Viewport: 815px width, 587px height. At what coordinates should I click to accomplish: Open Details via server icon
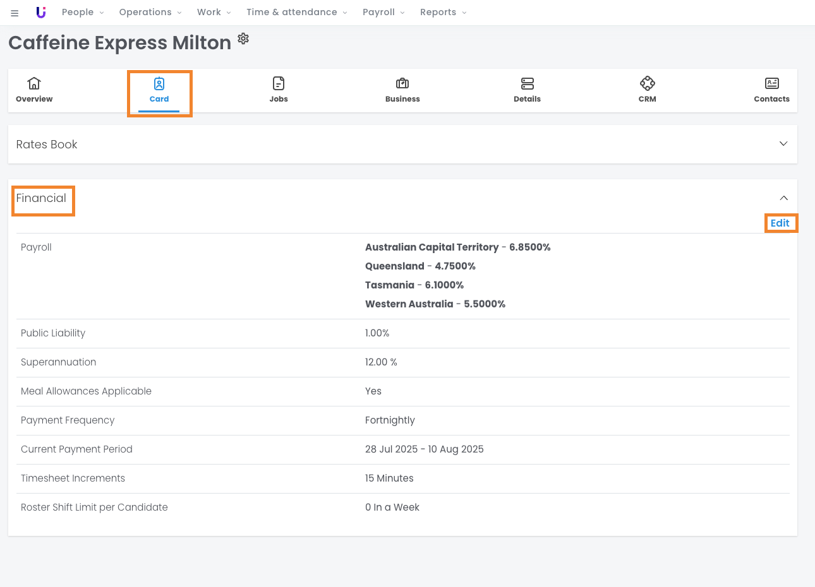(x=528, y=83)
